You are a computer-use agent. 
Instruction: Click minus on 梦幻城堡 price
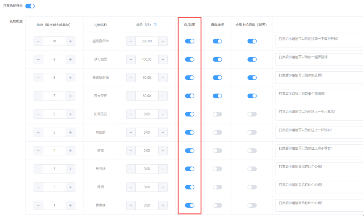tap(131, 60)
